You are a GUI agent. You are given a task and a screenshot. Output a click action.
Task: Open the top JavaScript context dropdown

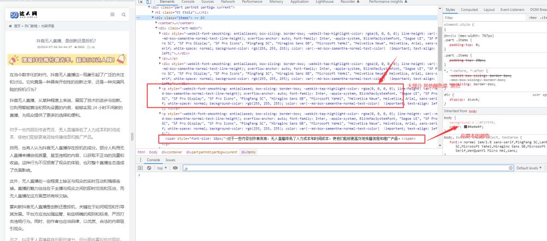(162, 168)
